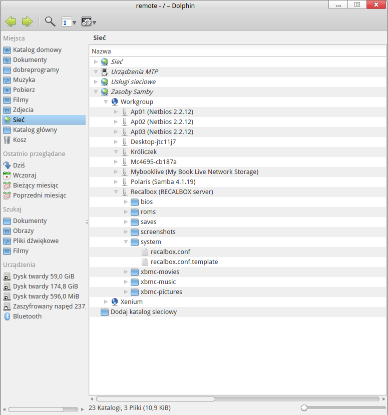The height and width of the screenshot is (415, 388).
Task: Collapse the Recalbox server node
Action: [116, 192]
